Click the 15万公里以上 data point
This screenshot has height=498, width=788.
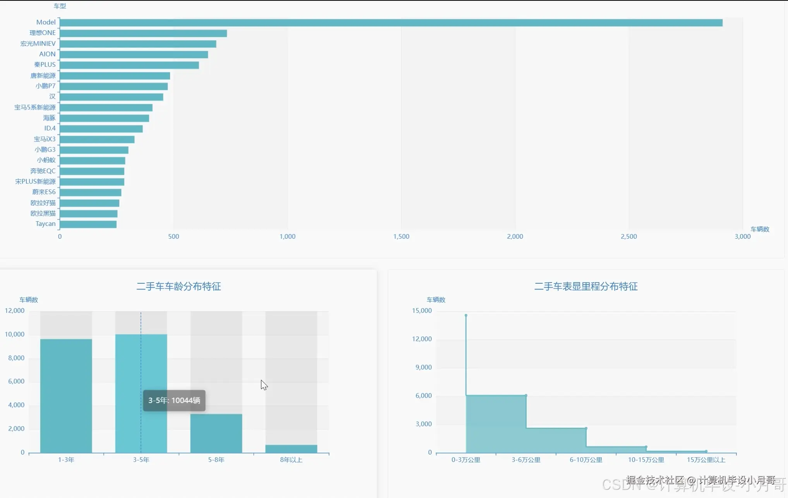pos(706,451)
